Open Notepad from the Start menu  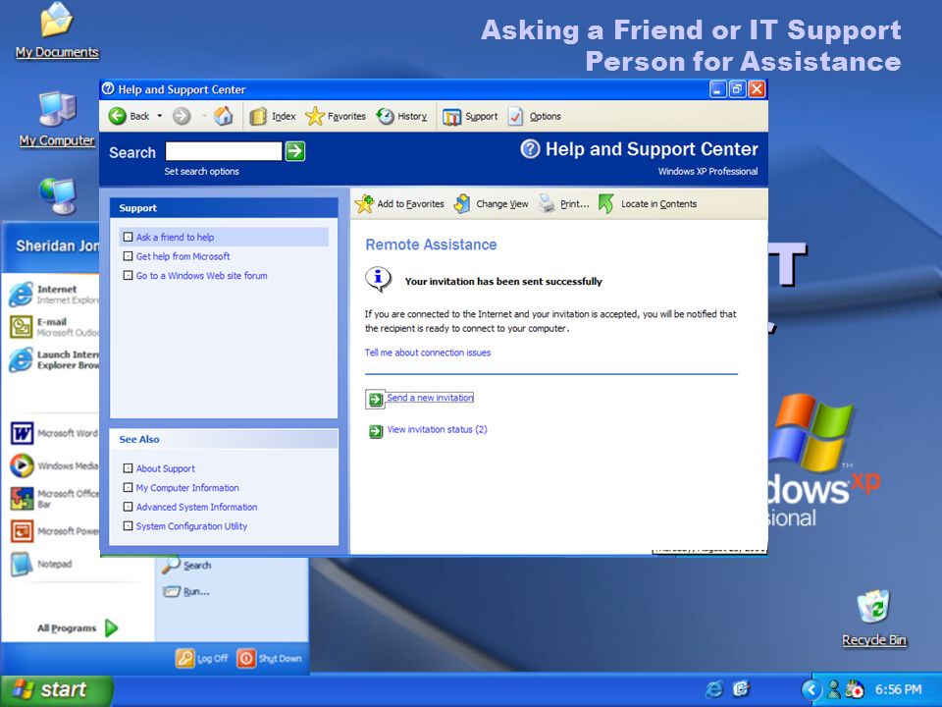click(x=41, y=564)
